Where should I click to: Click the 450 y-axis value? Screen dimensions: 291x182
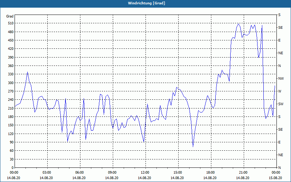11,40
